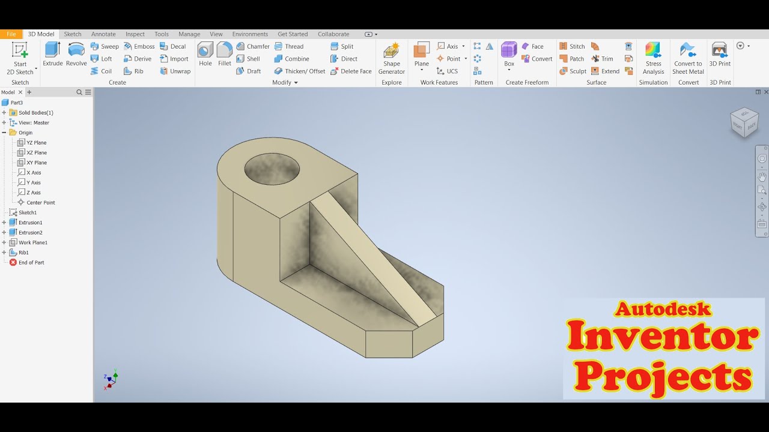The width and height of the screenshot is (769, 432).
Task: Expand the Solid Bodies(1) node
Action: (x=4, y=113)
